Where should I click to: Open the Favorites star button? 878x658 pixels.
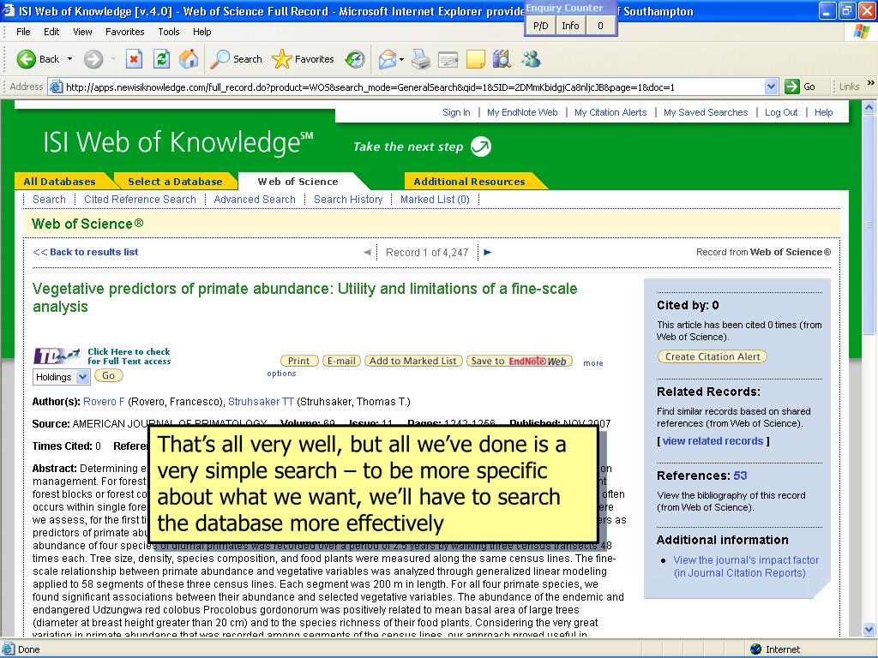303,59
